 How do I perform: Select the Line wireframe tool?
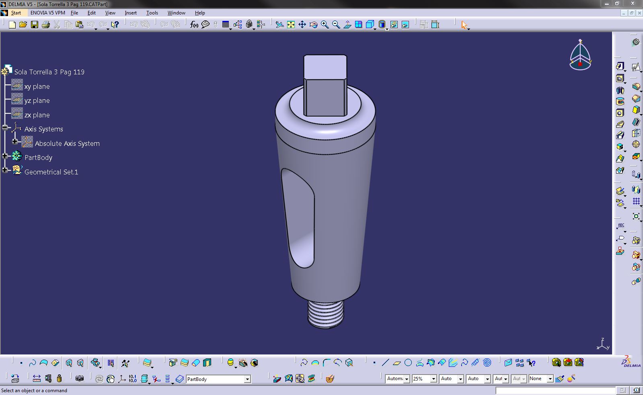385,363
